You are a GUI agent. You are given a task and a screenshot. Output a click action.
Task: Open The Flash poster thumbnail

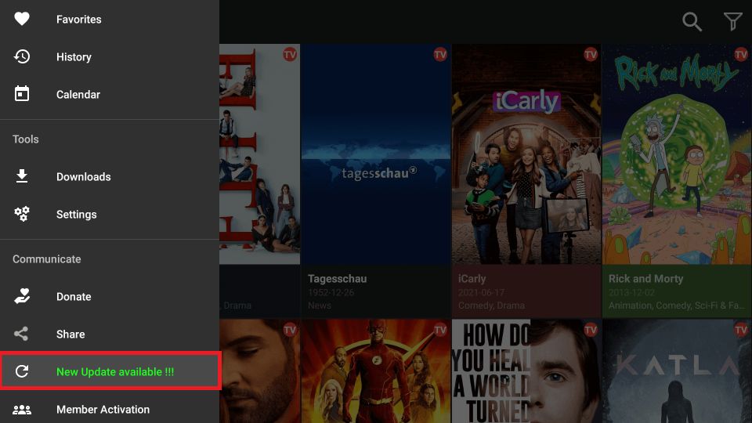coord(375,371)
